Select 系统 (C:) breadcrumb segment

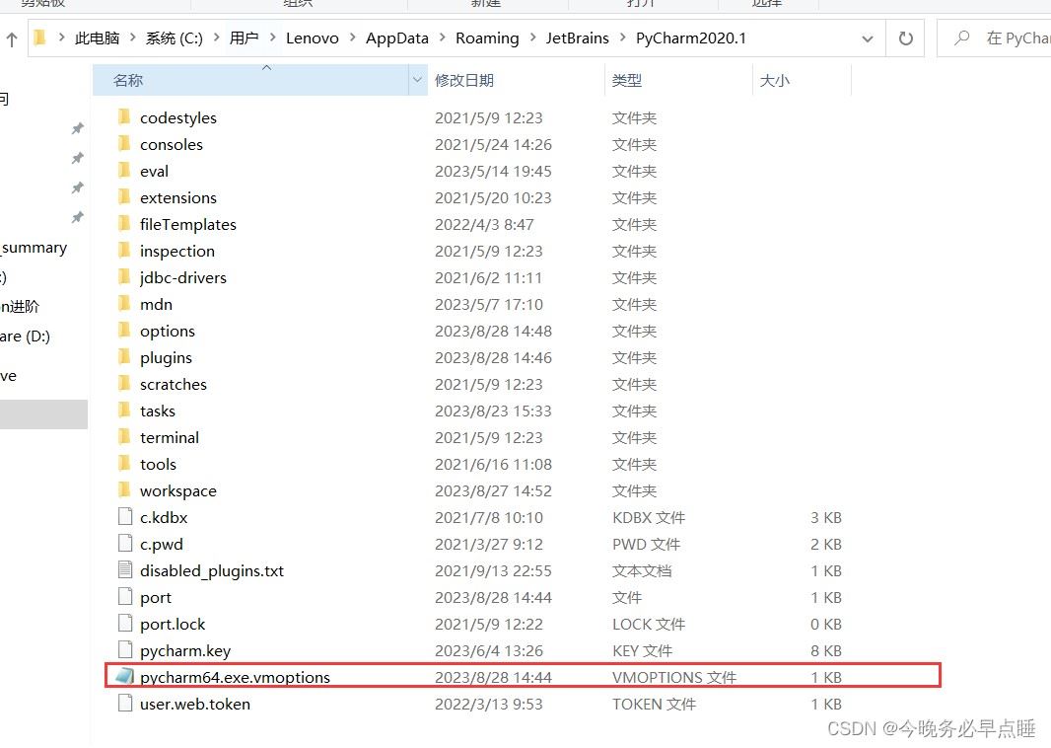click(x=175, y=38)
